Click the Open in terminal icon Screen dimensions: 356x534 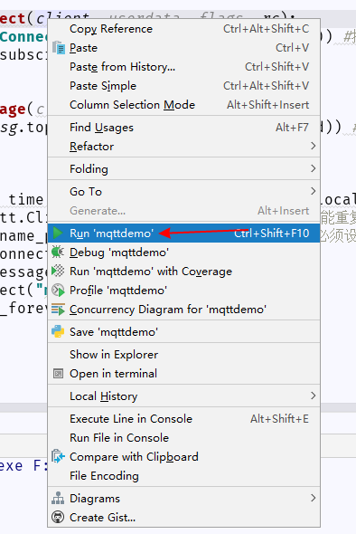point(58,374)
